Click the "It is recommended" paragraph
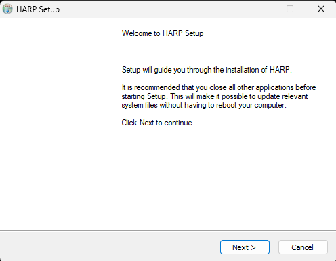 tap(219, 96)
